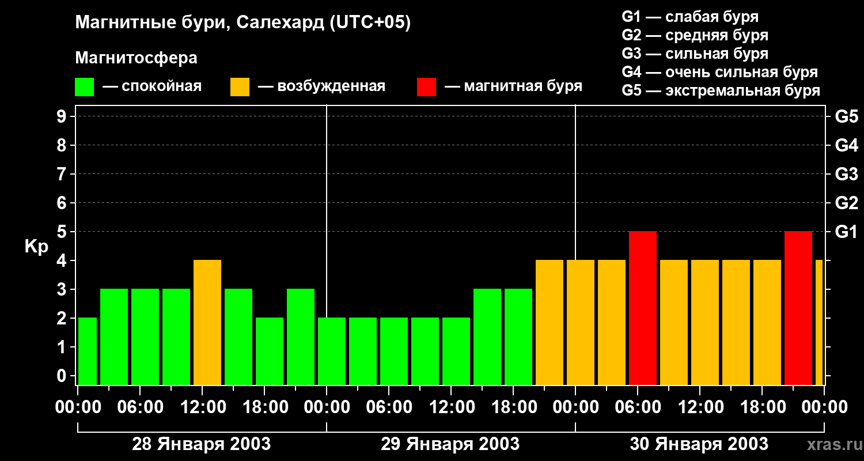Image resolution: width=864 pixels, height=461 pixels.
Task: Click the '06:00' time label under 30 January
Action: point(638,407)
